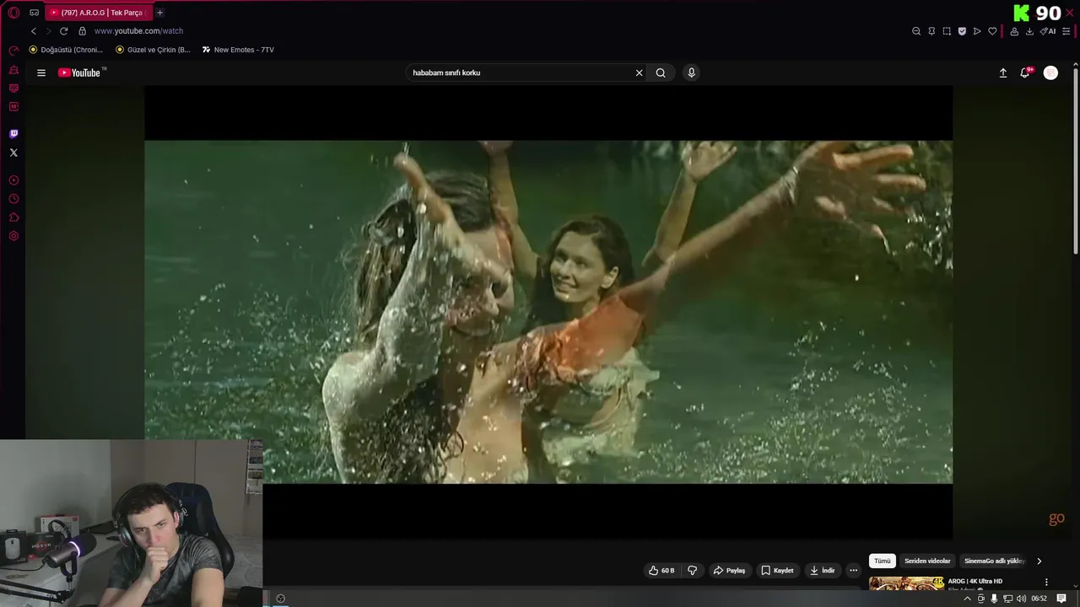Open the AI assistant button
1080x607 pixels.
click(x=1048, y=31)
